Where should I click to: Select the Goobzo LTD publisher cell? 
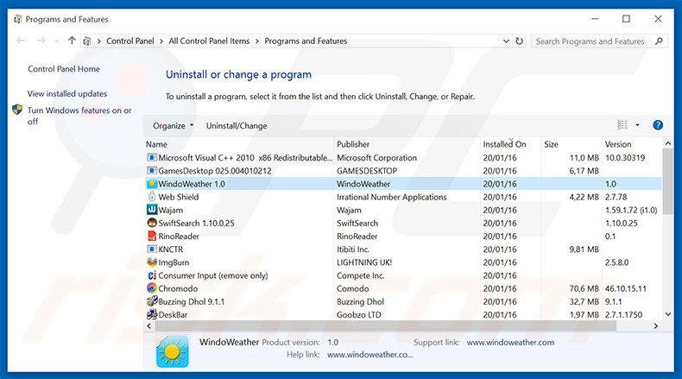(359, 314)
